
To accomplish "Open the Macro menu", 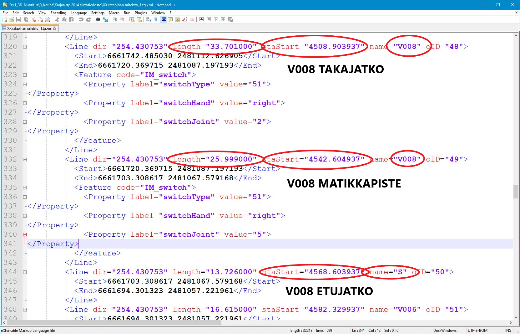I will coord(114,13).
